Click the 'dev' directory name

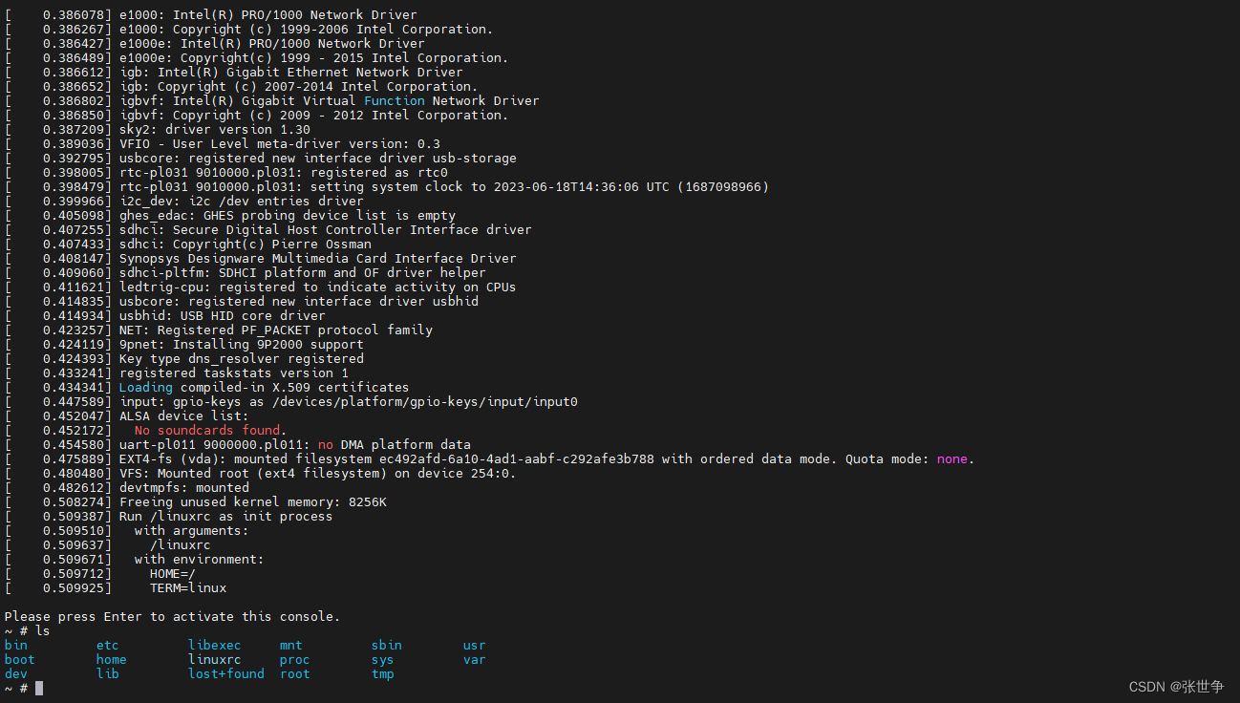click(16, 674)
